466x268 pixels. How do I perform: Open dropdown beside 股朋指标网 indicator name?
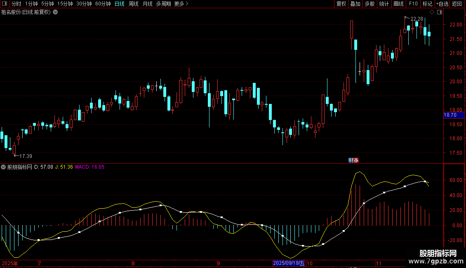coord(3,167)
